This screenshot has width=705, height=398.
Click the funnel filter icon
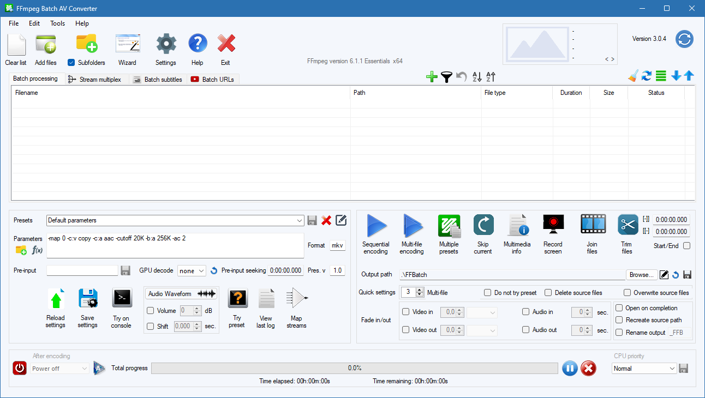[446, 77]
